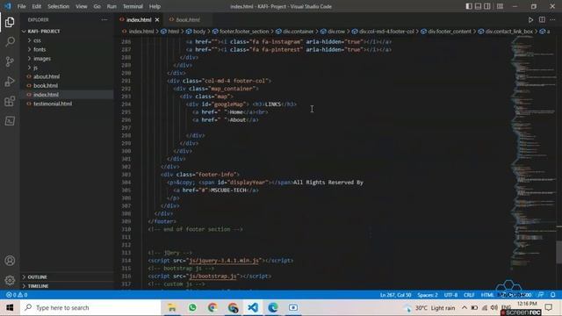Change indentation via Spaces: 2
This screenshot has height=316, width=562.
pos(428,295)
